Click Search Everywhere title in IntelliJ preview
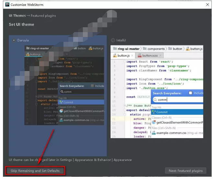214x180 pixels. pos(167,93)
